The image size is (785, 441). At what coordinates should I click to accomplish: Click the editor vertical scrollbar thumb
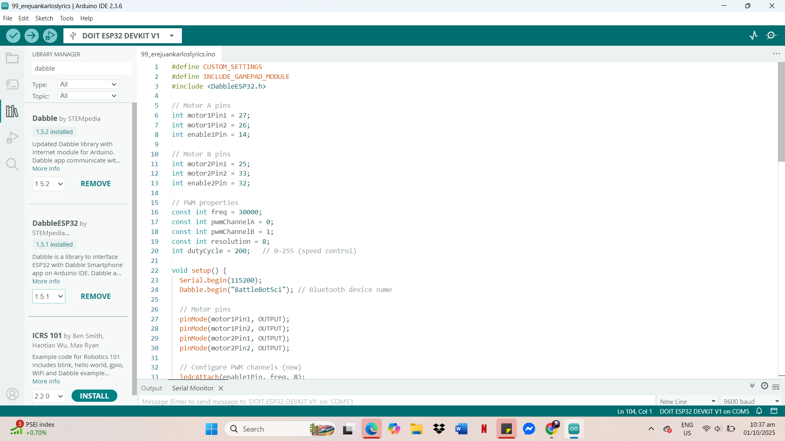pyautogui.click(x=781, y=112)
